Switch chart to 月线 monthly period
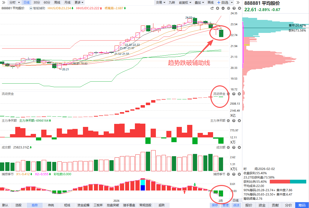The image size is (309, 208). point(67,3)
